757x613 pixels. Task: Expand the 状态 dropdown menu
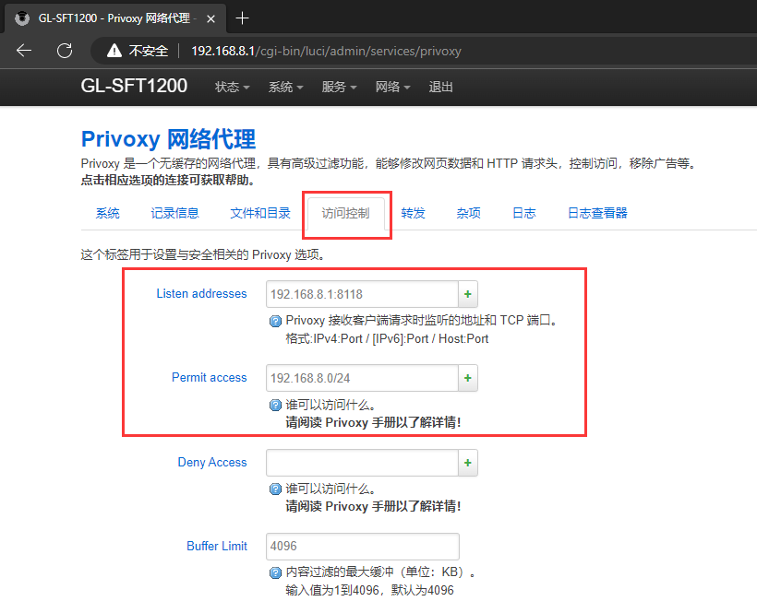(x=233, y=87)
